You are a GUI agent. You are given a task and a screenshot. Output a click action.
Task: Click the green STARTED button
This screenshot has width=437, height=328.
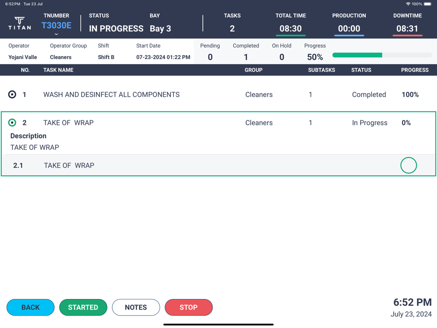coord(83,307)
